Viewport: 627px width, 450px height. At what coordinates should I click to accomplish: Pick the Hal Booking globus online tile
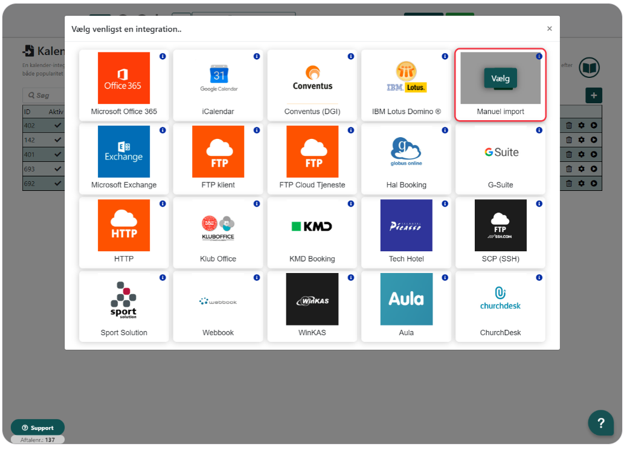[x=406, y=158]
